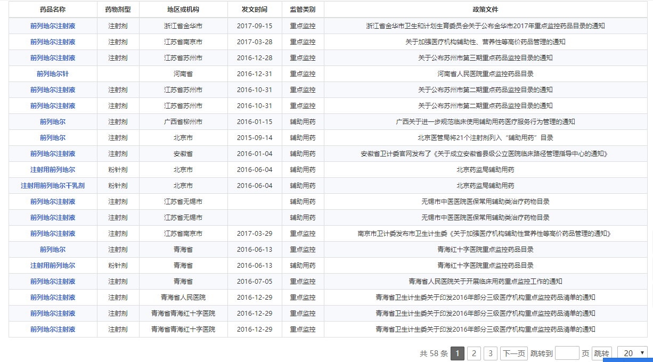653x362 pixels.
Task: Click the 药品名称 column header
Action: coord(53,10)
